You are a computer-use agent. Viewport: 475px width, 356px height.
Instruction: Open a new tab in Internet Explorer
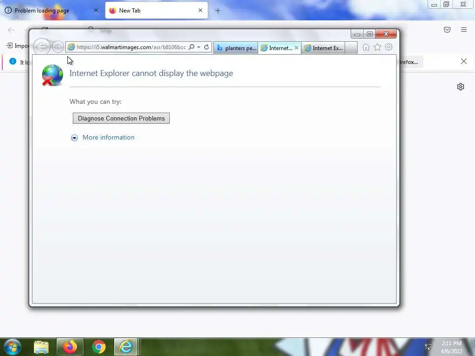pos(351,48)
